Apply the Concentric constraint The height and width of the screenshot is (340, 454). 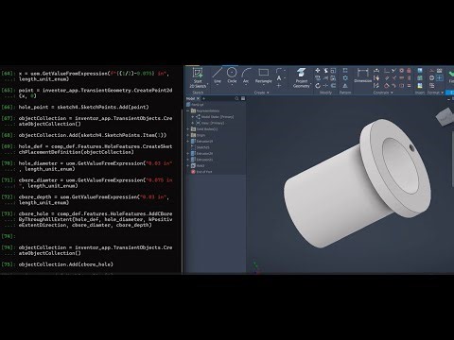[x=401, y=71]
